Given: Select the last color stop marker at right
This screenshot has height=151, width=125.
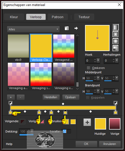Looking at the screenshot, I should pos(116,112).
